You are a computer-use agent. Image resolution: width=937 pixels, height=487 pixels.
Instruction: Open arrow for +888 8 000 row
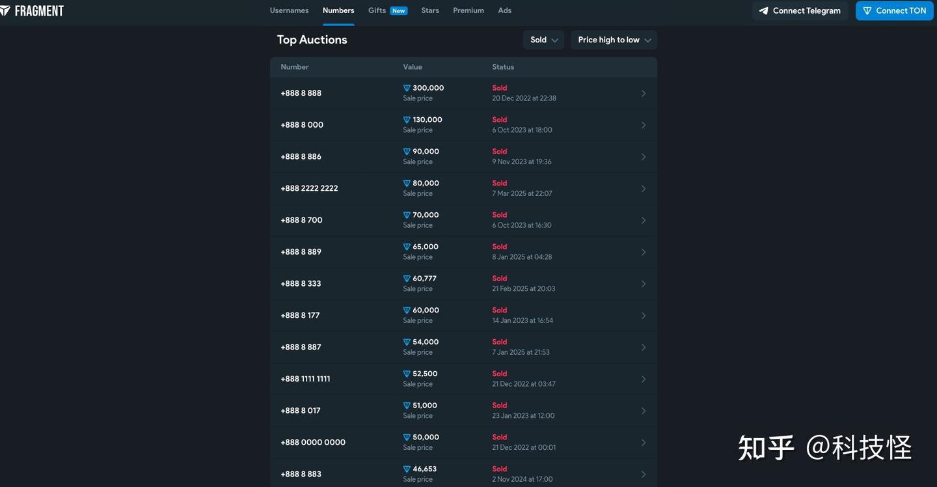click(644, 125)
